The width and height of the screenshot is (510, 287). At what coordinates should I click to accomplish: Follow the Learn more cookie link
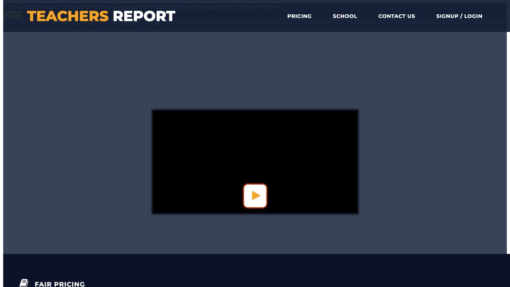click(259, 7)
